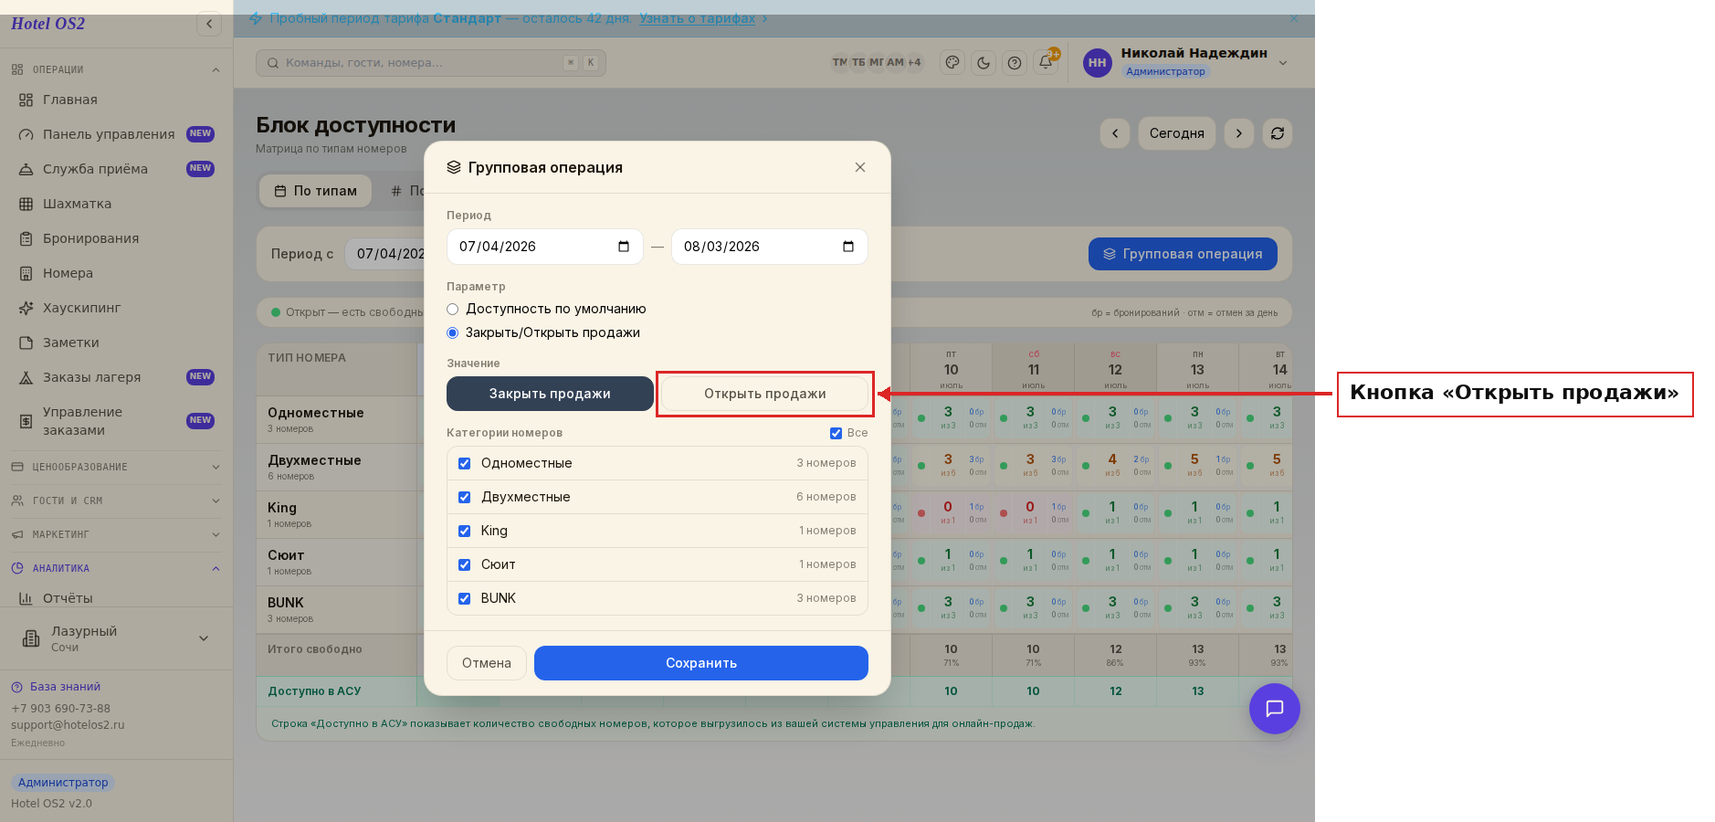Choose Открыть продажи value
This screenshot has width=1715, height=822.
point(764,394)
